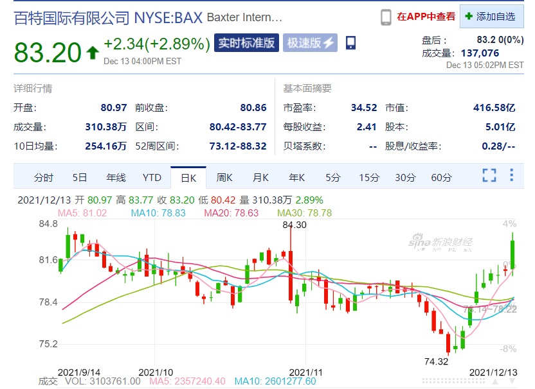
Task: Click the after-hours volume 137,076
Action: 480,53
